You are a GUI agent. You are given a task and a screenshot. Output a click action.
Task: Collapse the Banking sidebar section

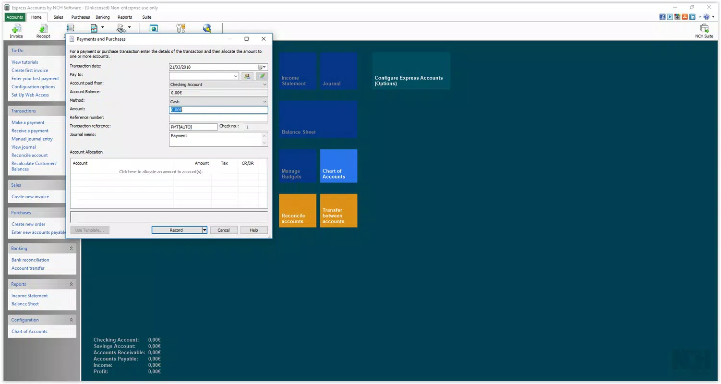[x=71, y=249]
